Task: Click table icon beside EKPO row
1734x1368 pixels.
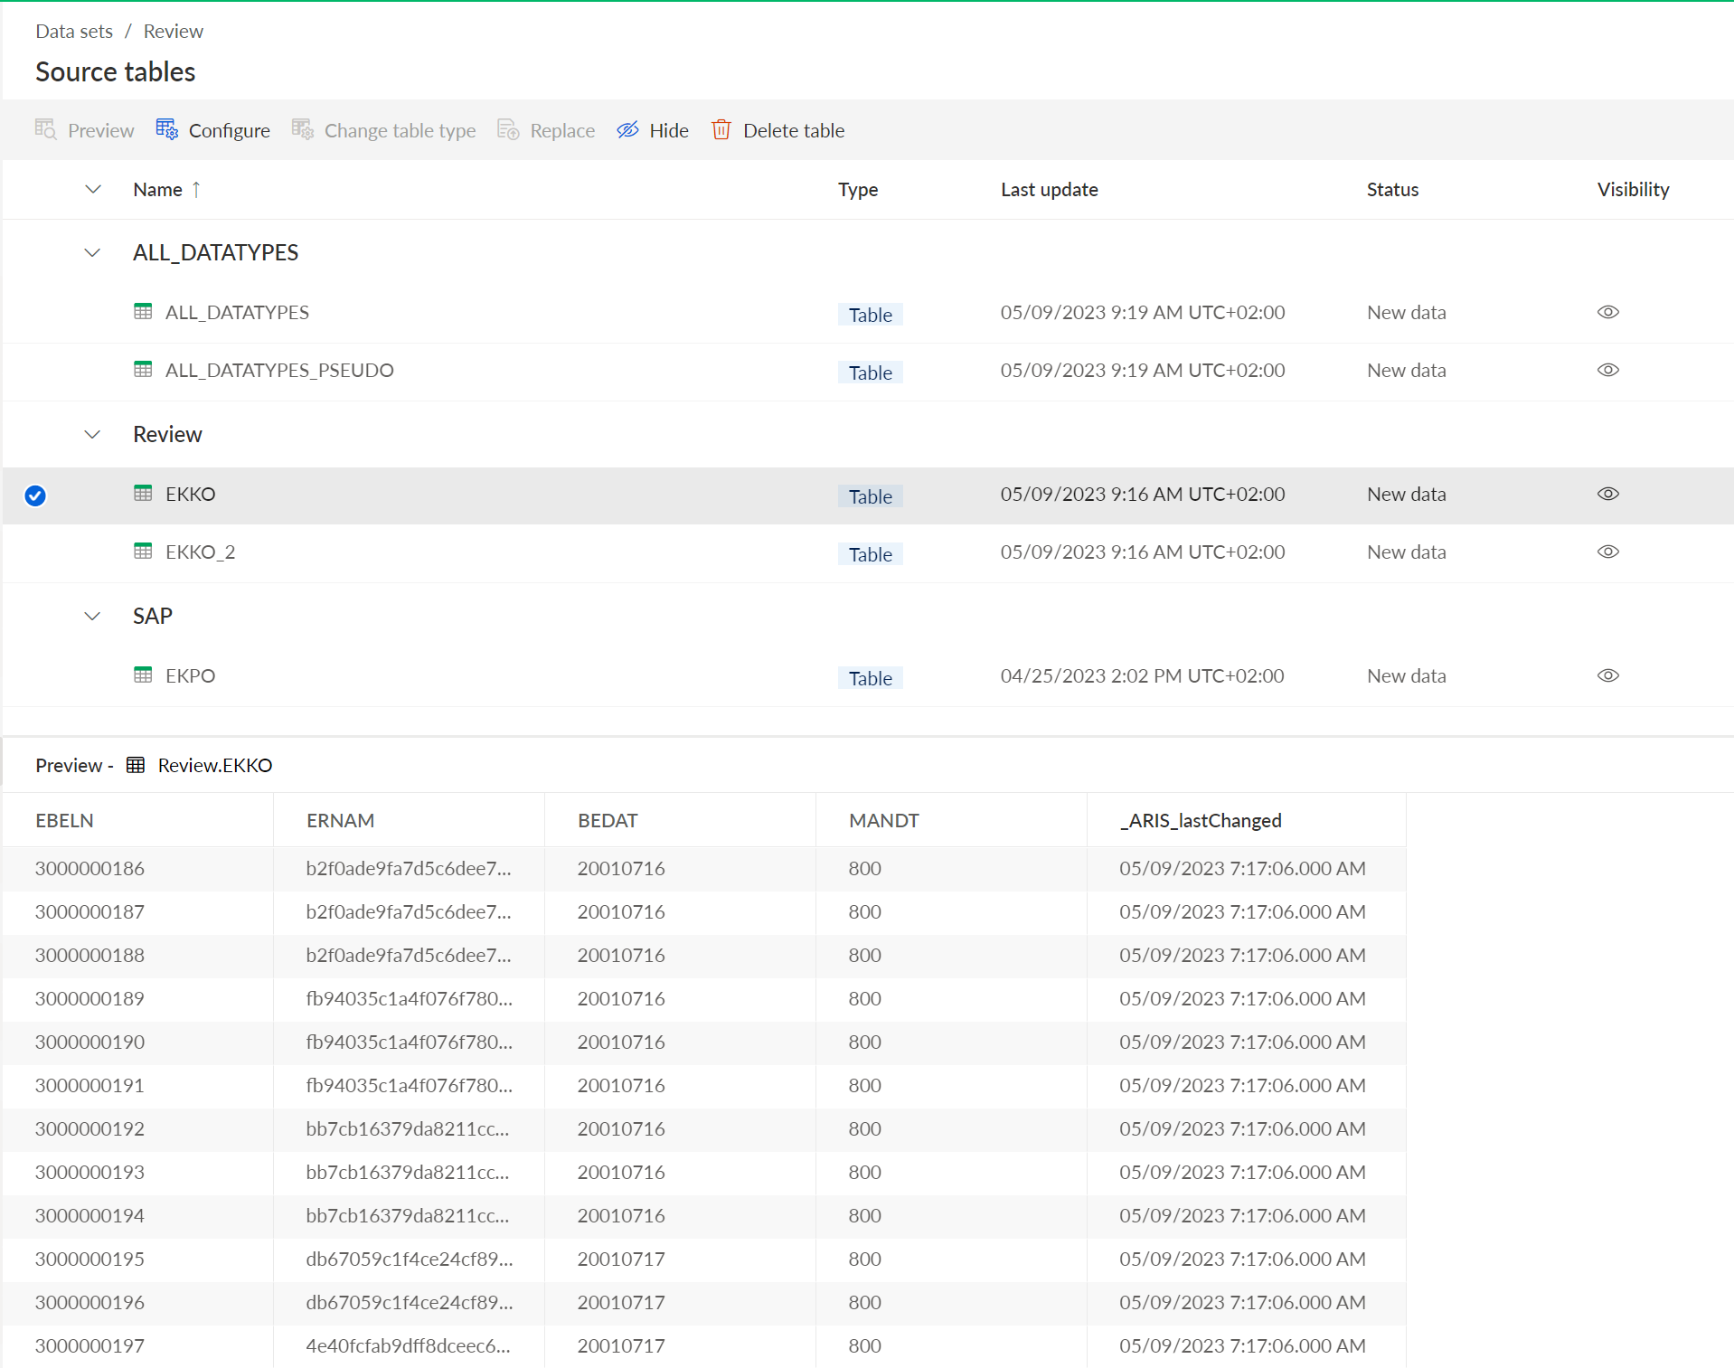Action: coord(143,675)
